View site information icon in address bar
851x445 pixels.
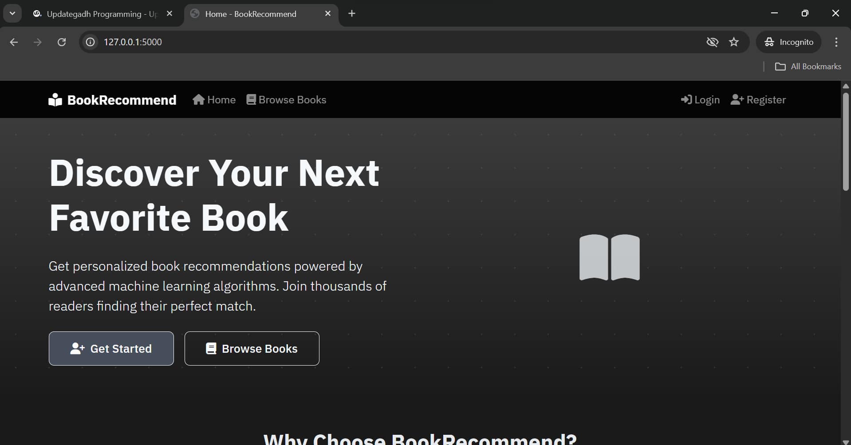click(x=91, y=42)
